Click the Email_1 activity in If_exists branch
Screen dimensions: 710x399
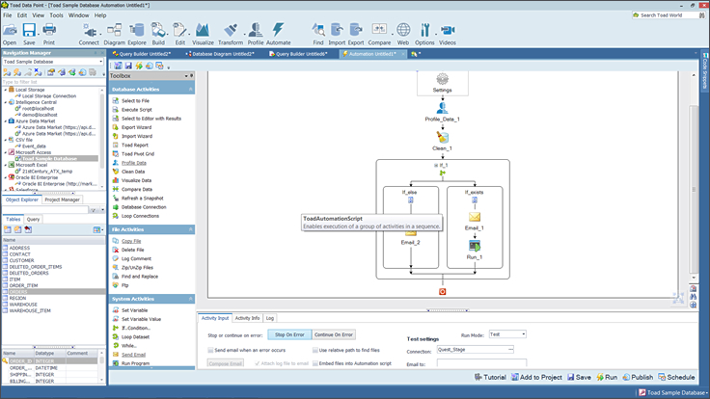474,219
